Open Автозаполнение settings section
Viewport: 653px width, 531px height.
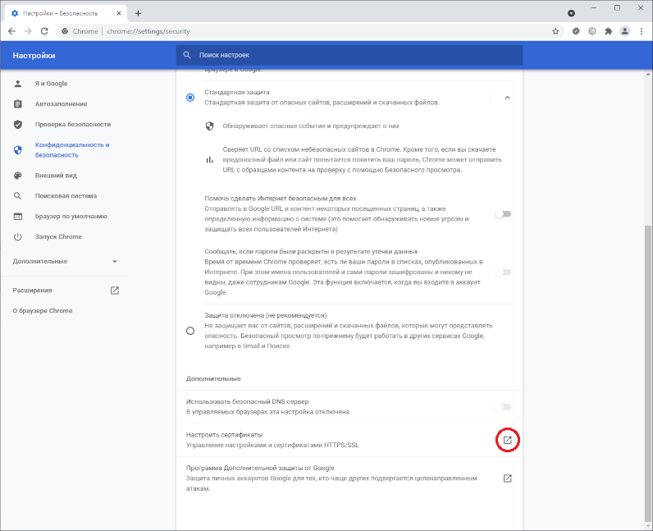[61, 104]
